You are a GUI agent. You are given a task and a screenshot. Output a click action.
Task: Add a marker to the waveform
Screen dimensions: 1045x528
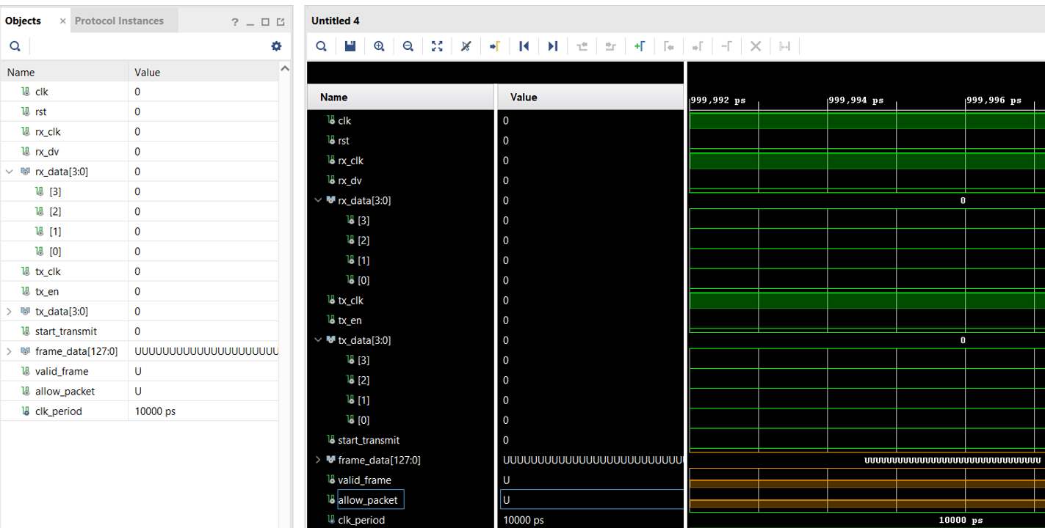tap(639, 46)
